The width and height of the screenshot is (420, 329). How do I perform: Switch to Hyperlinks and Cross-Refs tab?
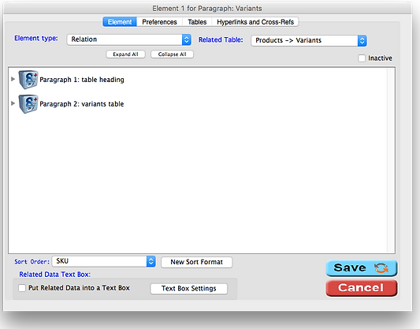[255, 22]
